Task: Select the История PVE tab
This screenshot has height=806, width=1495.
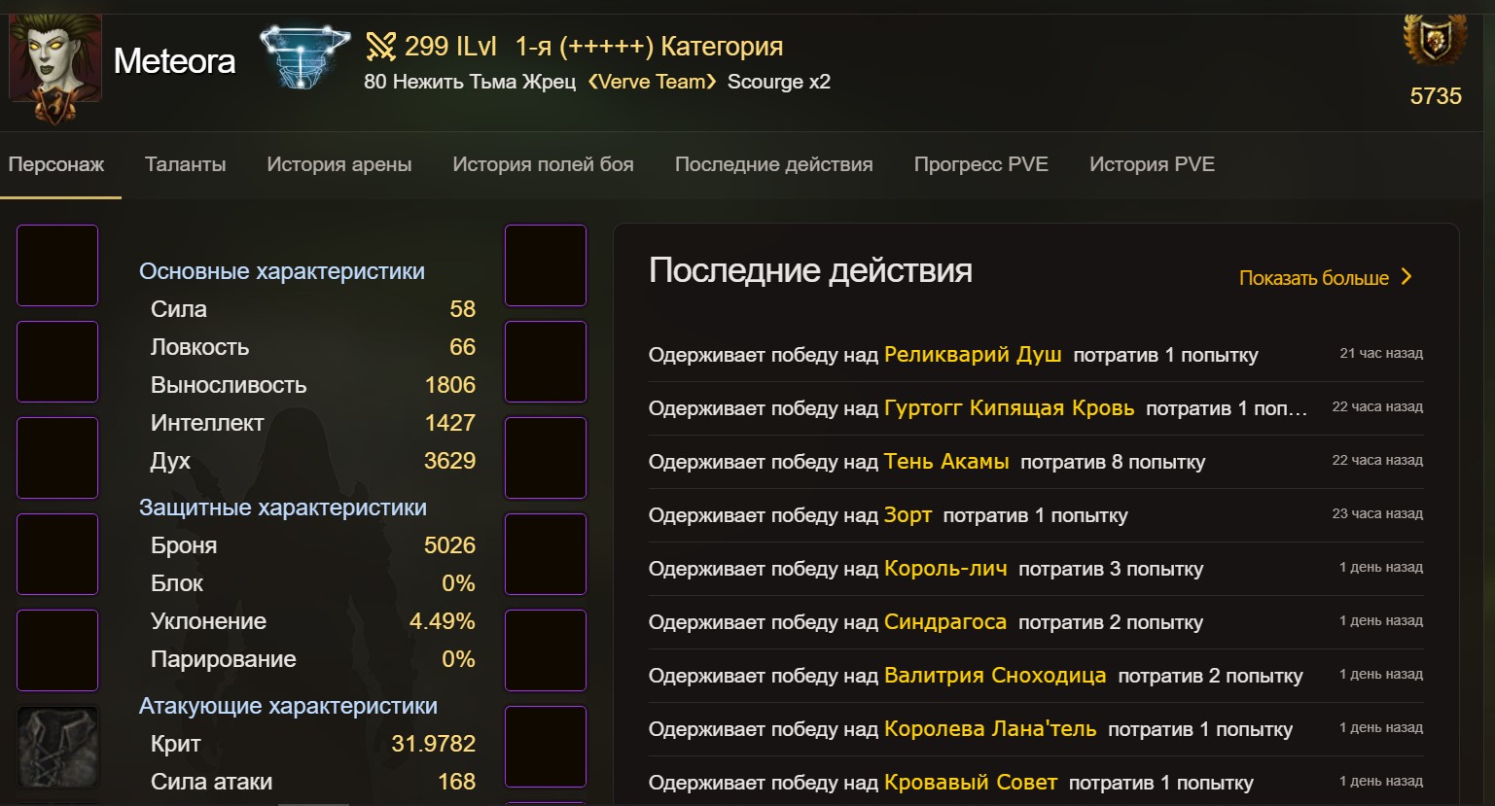Action: (x=1152, y=164)
